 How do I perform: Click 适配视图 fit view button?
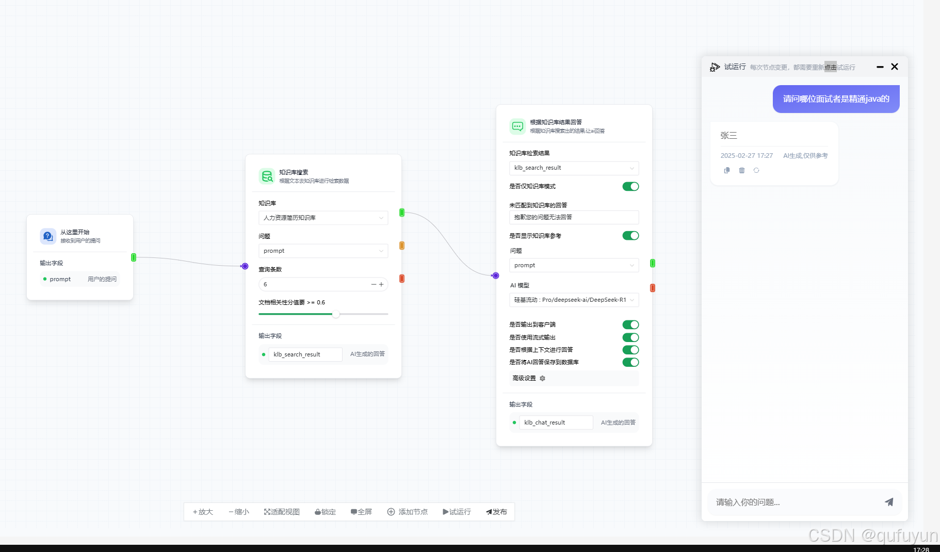point(282,512)
